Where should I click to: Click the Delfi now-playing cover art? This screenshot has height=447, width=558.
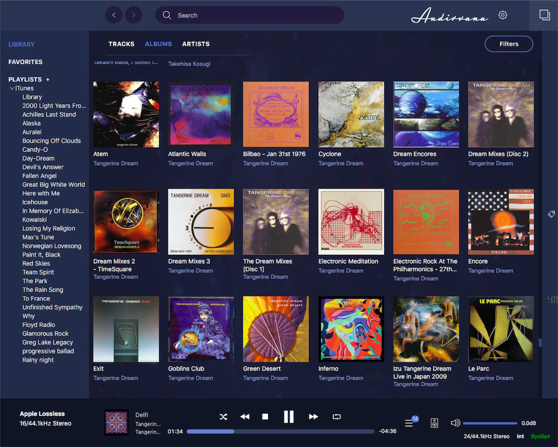116,422
